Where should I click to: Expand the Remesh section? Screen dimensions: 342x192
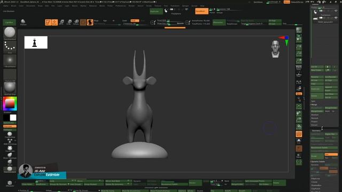point(315,118)
